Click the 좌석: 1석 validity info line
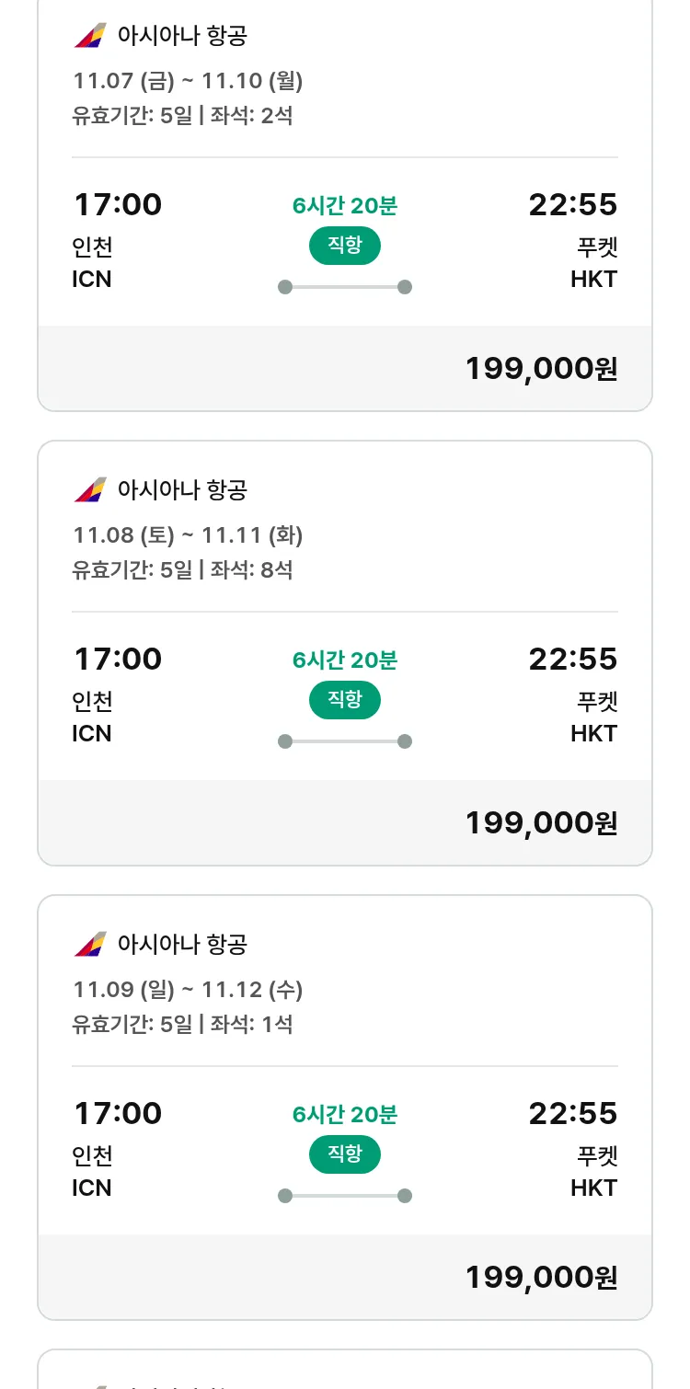This screenshot has width=690, height=1389. 182,1024
